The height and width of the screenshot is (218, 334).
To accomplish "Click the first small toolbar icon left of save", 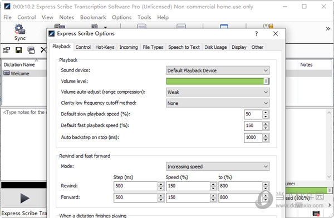I will (6, 50).
